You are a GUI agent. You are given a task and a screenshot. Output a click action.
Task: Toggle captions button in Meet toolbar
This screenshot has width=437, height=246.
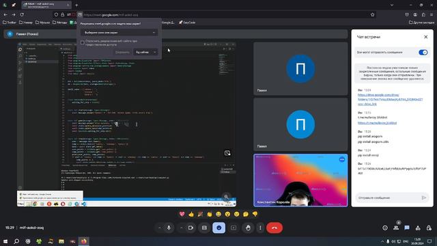[204, 228]
